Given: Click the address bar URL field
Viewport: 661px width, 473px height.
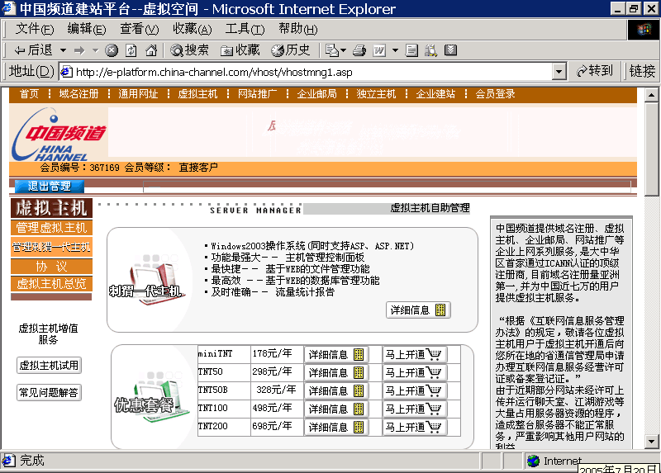Looking at the screenshot, I should click(x=306, y=72).
